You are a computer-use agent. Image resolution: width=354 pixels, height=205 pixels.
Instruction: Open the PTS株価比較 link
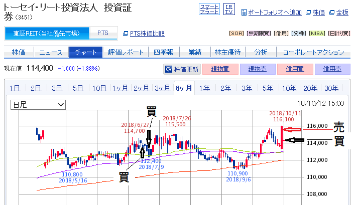pyautogui.click(x=147, y=34)
